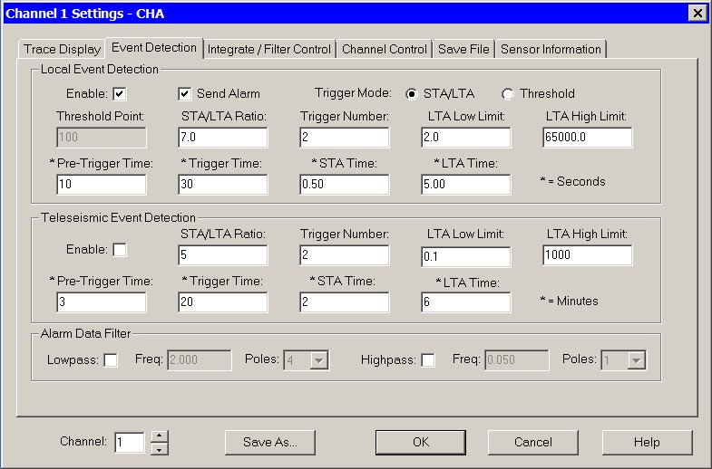The height and width of the screenshot is (469, 712).
Task: Open the Lowpass Poles dropdown
Action: [x=317, y=360]
